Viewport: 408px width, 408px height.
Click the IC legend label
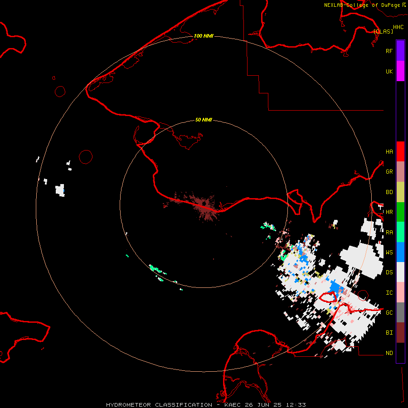click(x=389, y=293)
